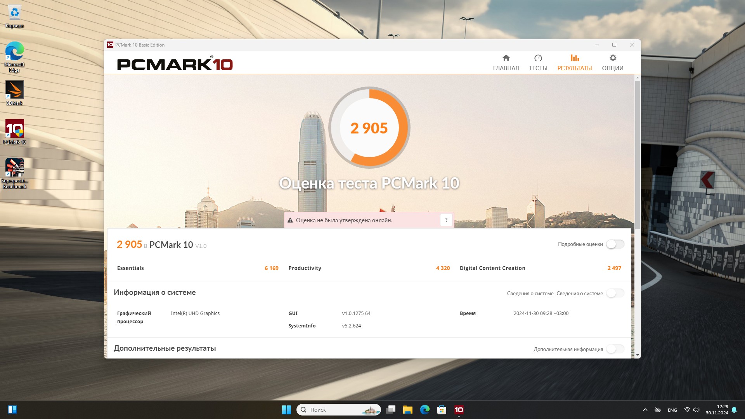
Task: Click the scrollbar up arrow
Action: pyautogui.click(x=638, y=78)
